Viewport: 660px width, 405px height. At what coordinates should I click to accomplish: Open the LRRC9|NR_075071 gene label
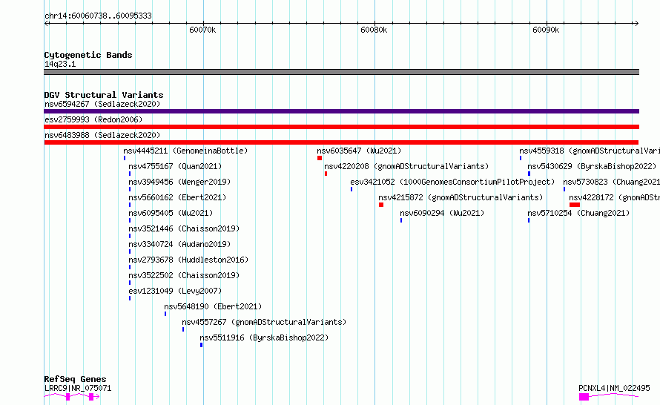[78, 388]
